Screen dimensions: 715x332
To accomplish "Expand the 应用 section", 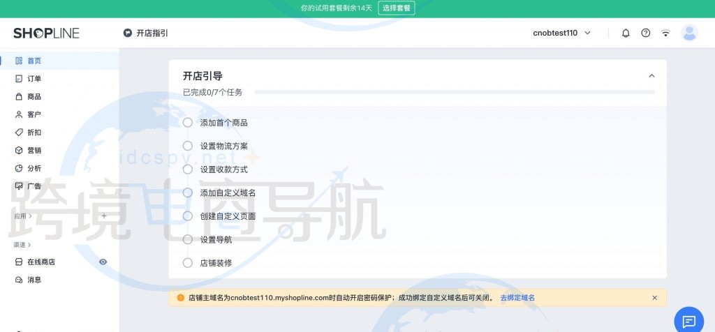I will click(x=23, y=216).
